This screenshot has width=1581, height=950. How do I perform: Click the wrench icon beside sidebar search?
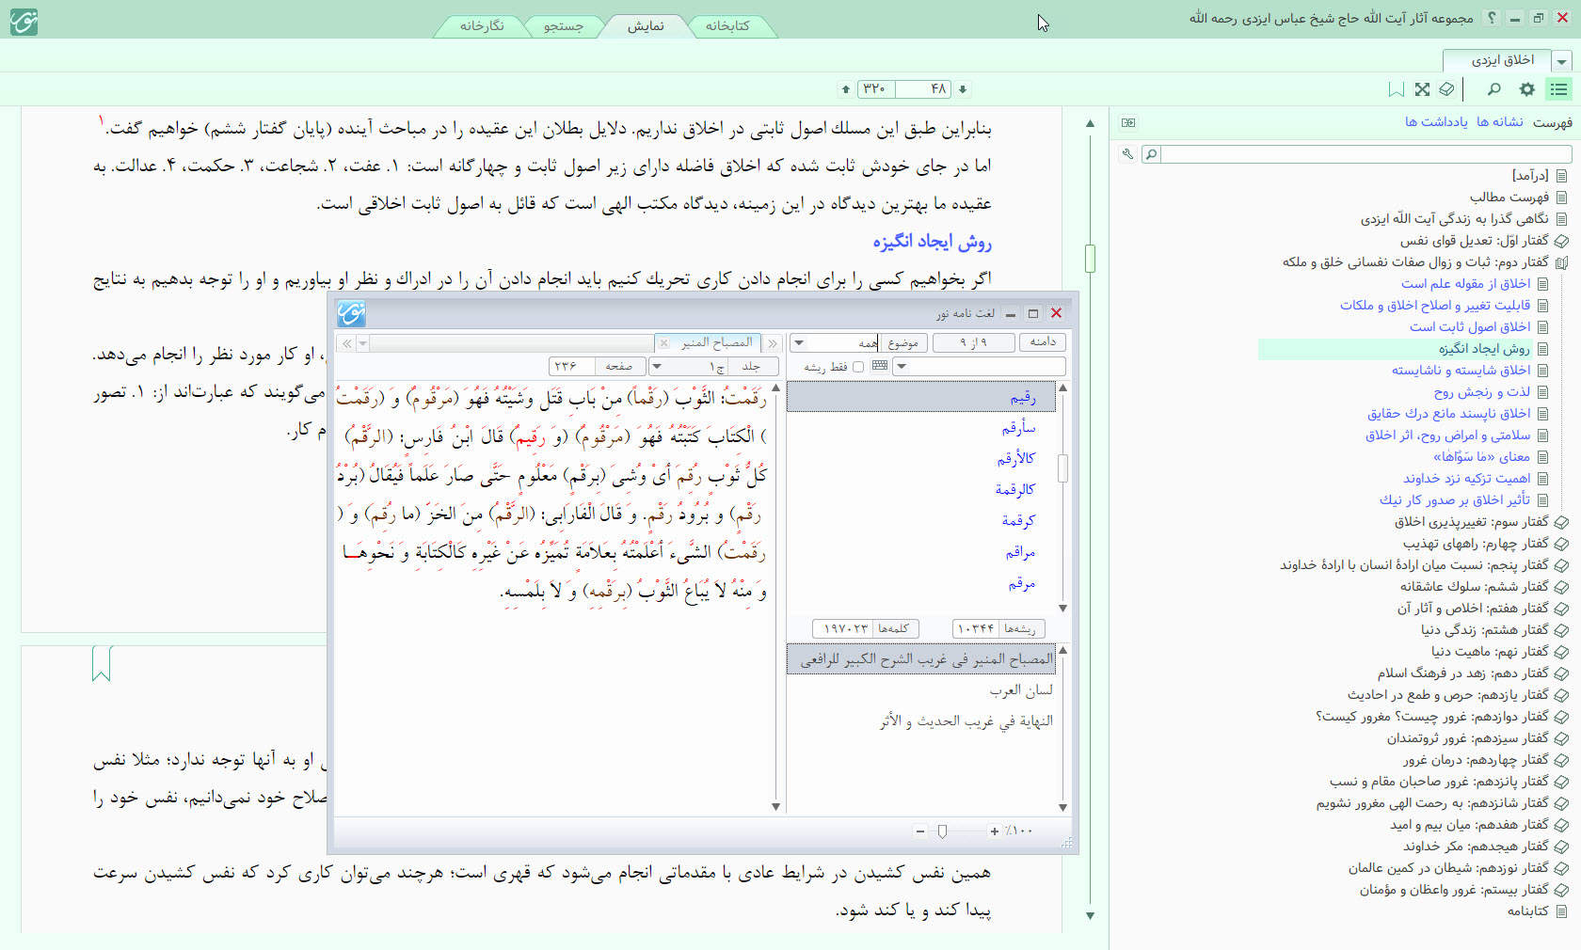pos(1127,153)
